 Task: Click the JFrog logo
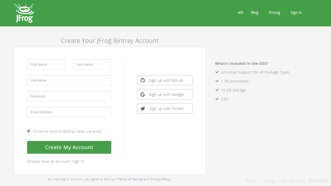click(24, 13)
